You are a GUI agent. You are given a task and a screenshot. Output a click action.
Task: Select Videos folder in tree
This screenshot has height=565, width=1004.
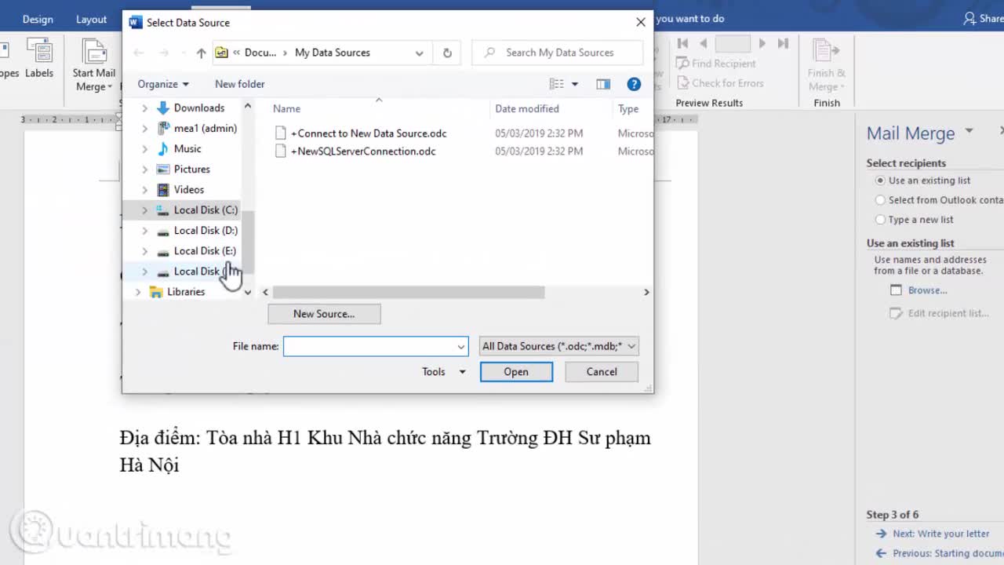pyautogui.click(x=188, y=189)
